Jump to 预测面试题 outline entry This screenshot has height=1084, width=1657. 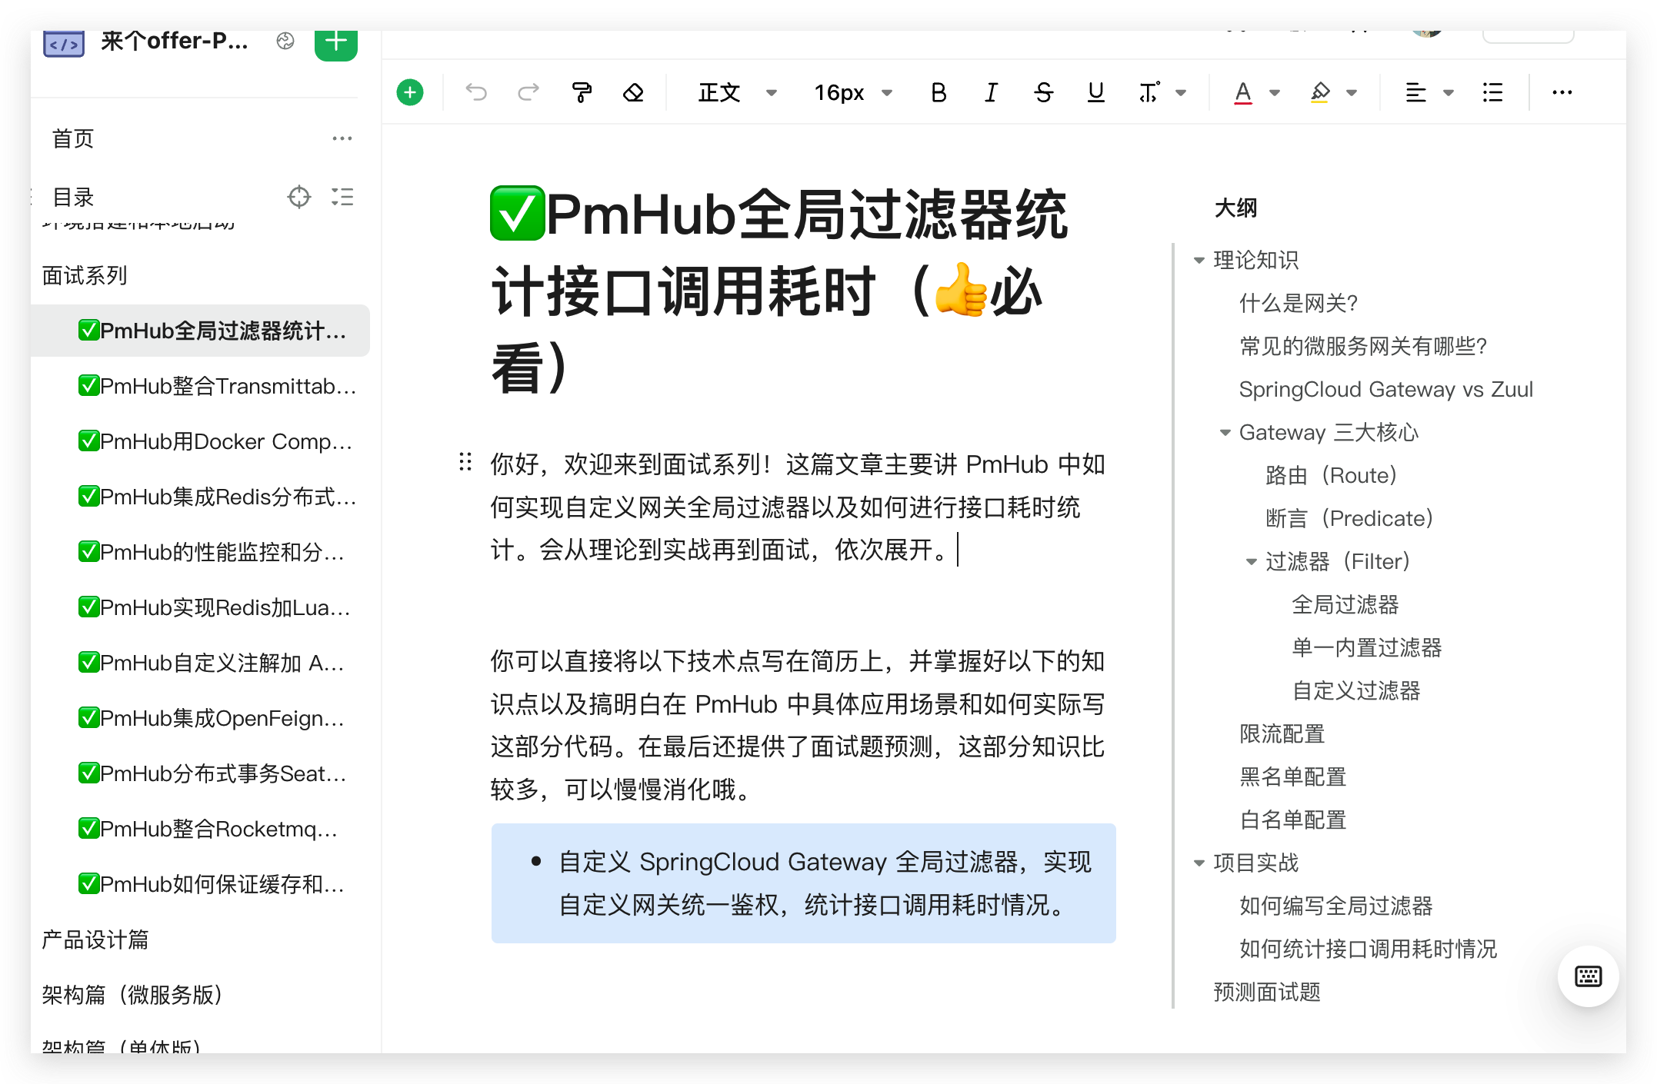[1267, 992]
